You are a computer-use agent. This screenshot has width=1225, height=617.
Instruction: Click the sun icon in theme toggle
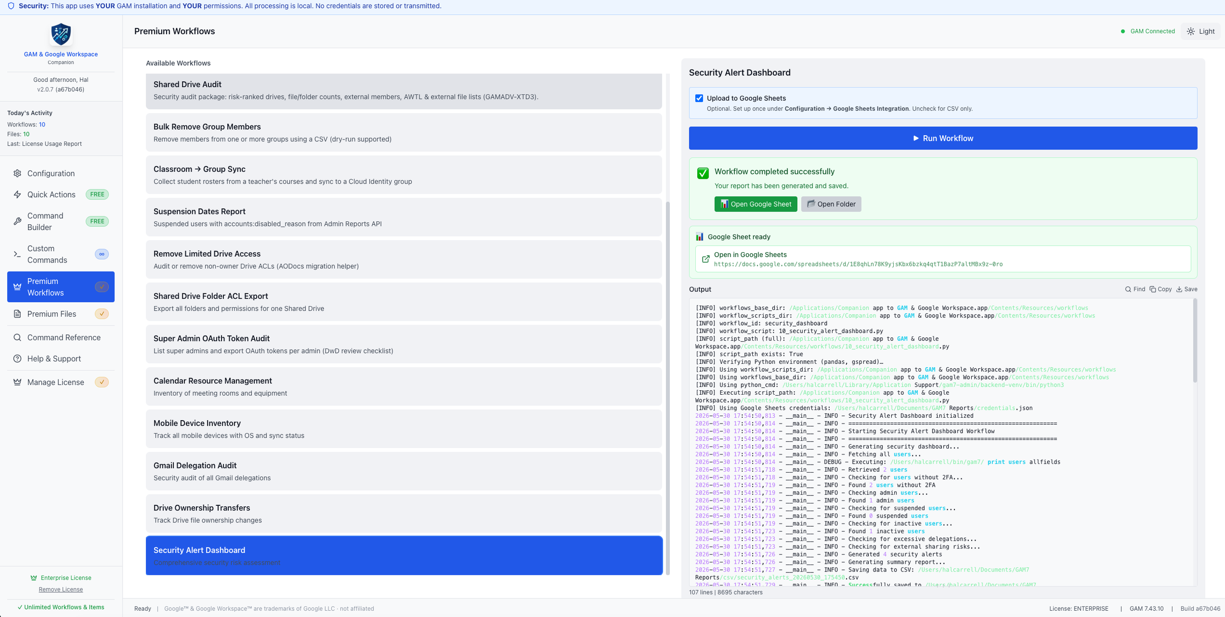click(1191, 31)
